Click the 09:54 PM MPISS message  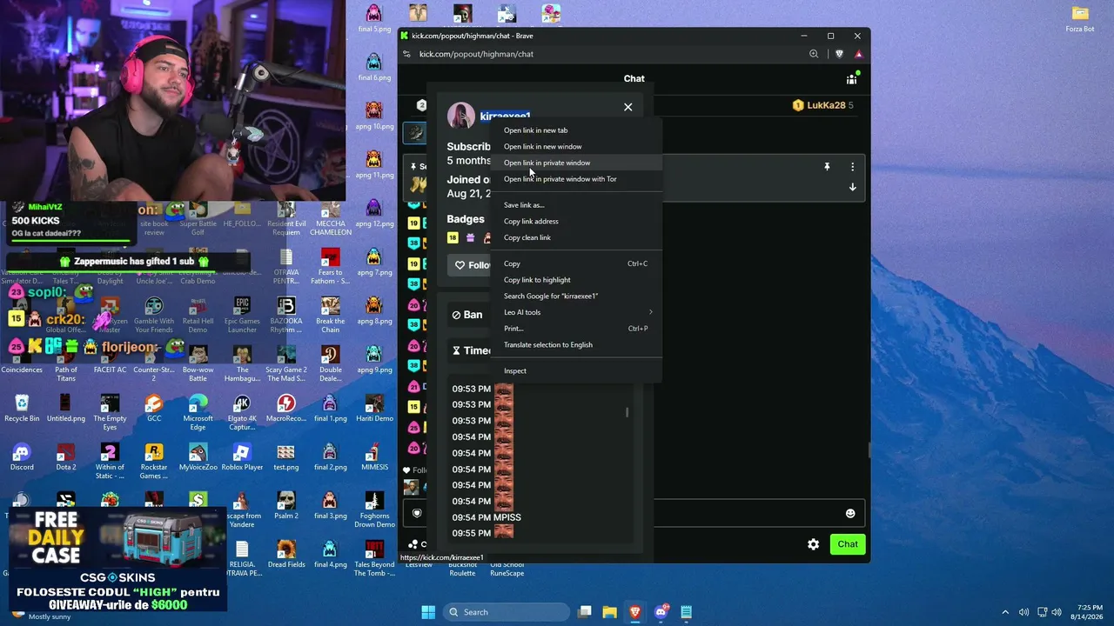487,517
